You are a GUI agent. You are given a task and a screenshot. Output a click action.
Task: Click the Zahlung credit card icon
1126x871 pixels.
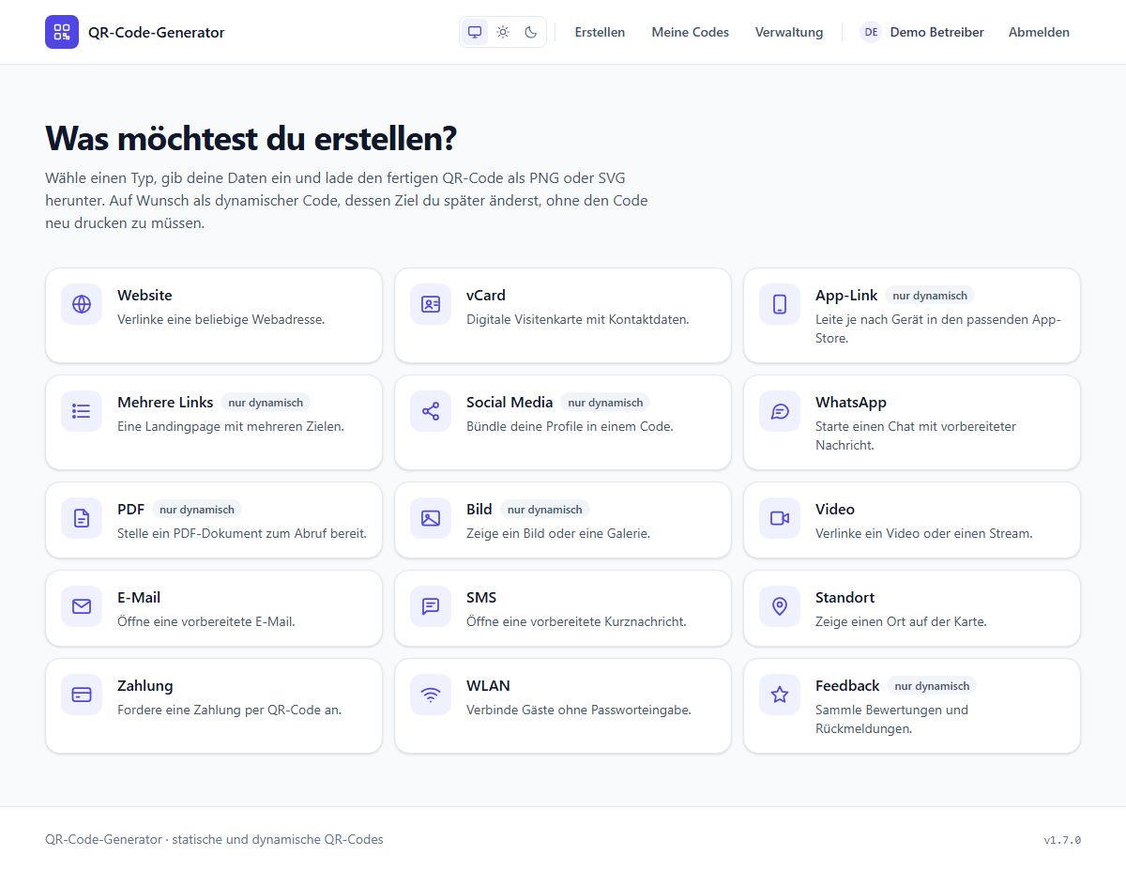point(82,695)
